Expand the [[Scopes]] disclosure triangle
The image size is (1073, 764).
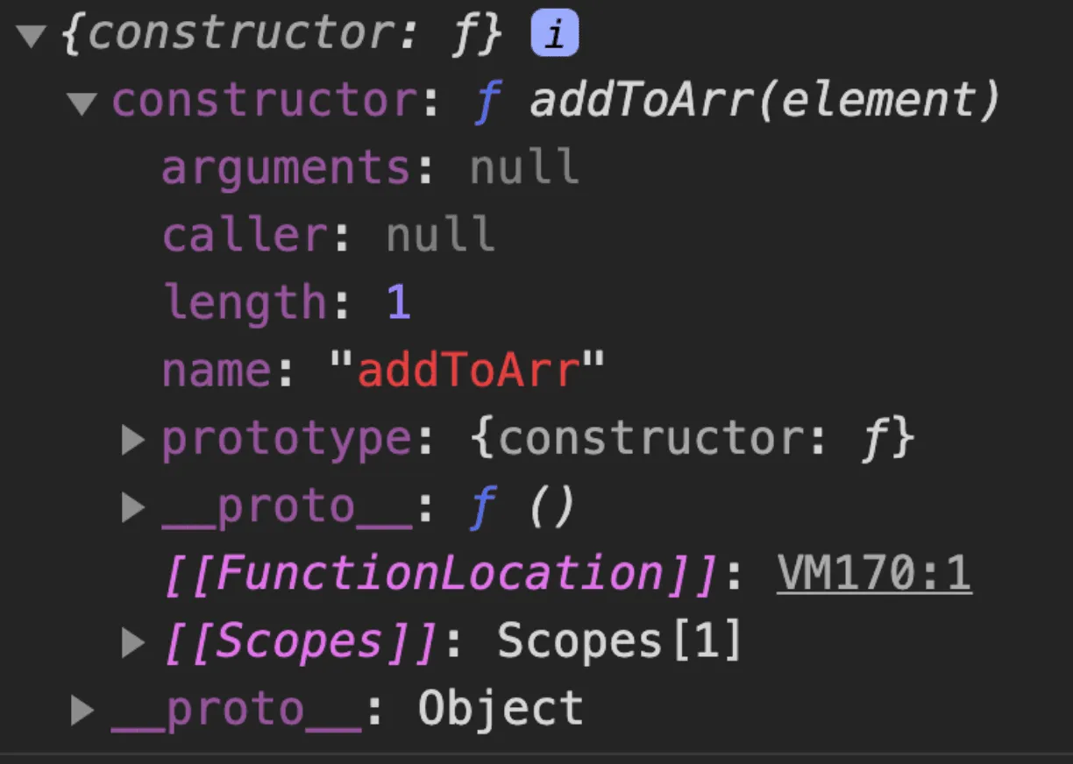pos(132,643)
